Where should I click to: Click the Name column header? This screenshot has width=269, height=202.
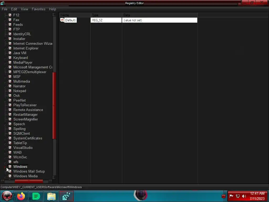[75, 15]
